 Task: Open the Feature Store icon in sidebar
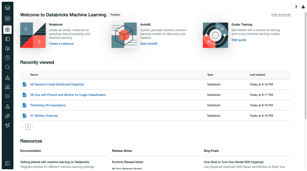pyautogui.click(x=8, y=116)
